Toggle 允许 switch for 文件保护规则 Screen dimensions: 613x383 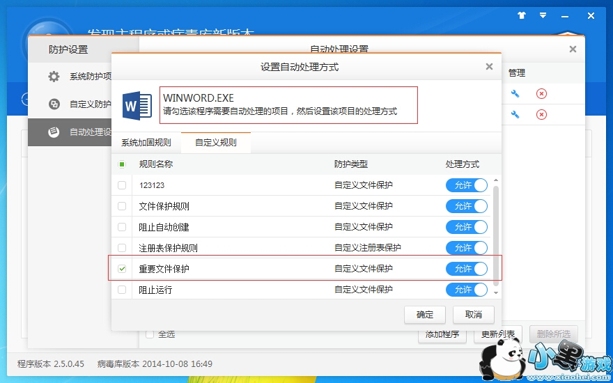click(467, 206)
